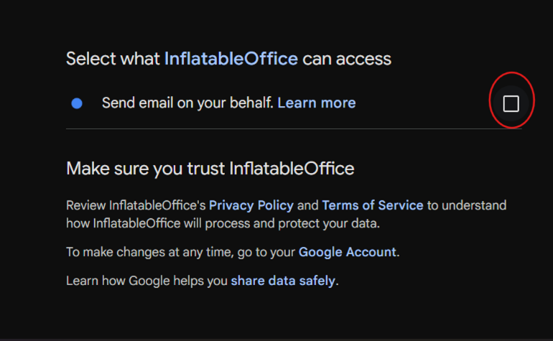The width and height of the screenshot is (553, 341).
Task: Click the 'to understand' text after Terms of Service
Action: point(467,205)
